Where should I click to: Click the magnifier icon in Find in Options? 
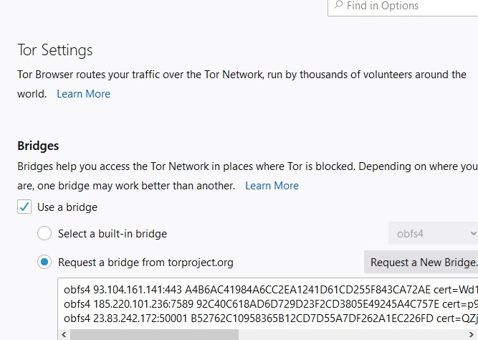point(339,6)
